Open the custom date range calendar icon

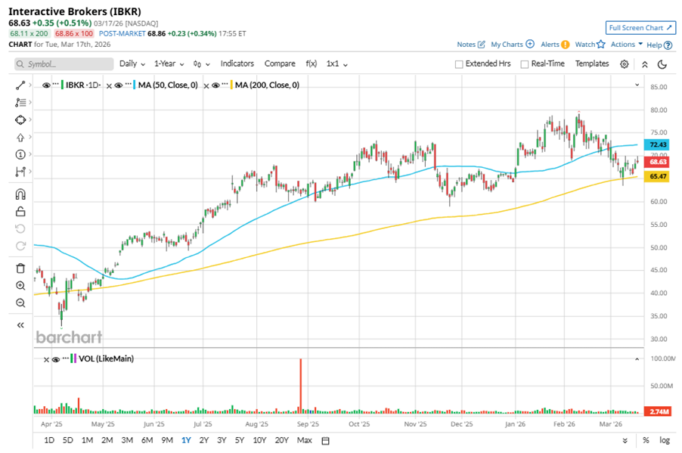point(326,440)
